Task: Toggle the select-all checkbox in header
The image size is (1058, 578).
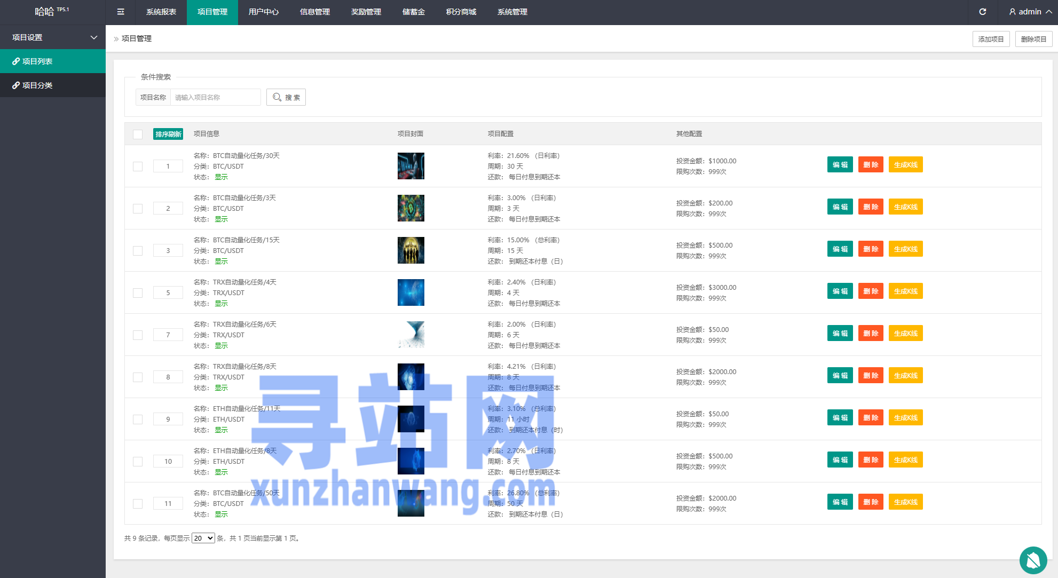Action: click(138, 134)
